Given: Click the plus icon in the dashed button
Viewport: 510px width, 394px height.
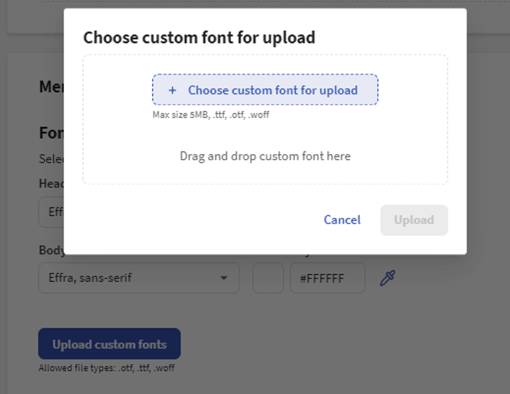Looking at the screenshot, I should (x=172, y=90).
